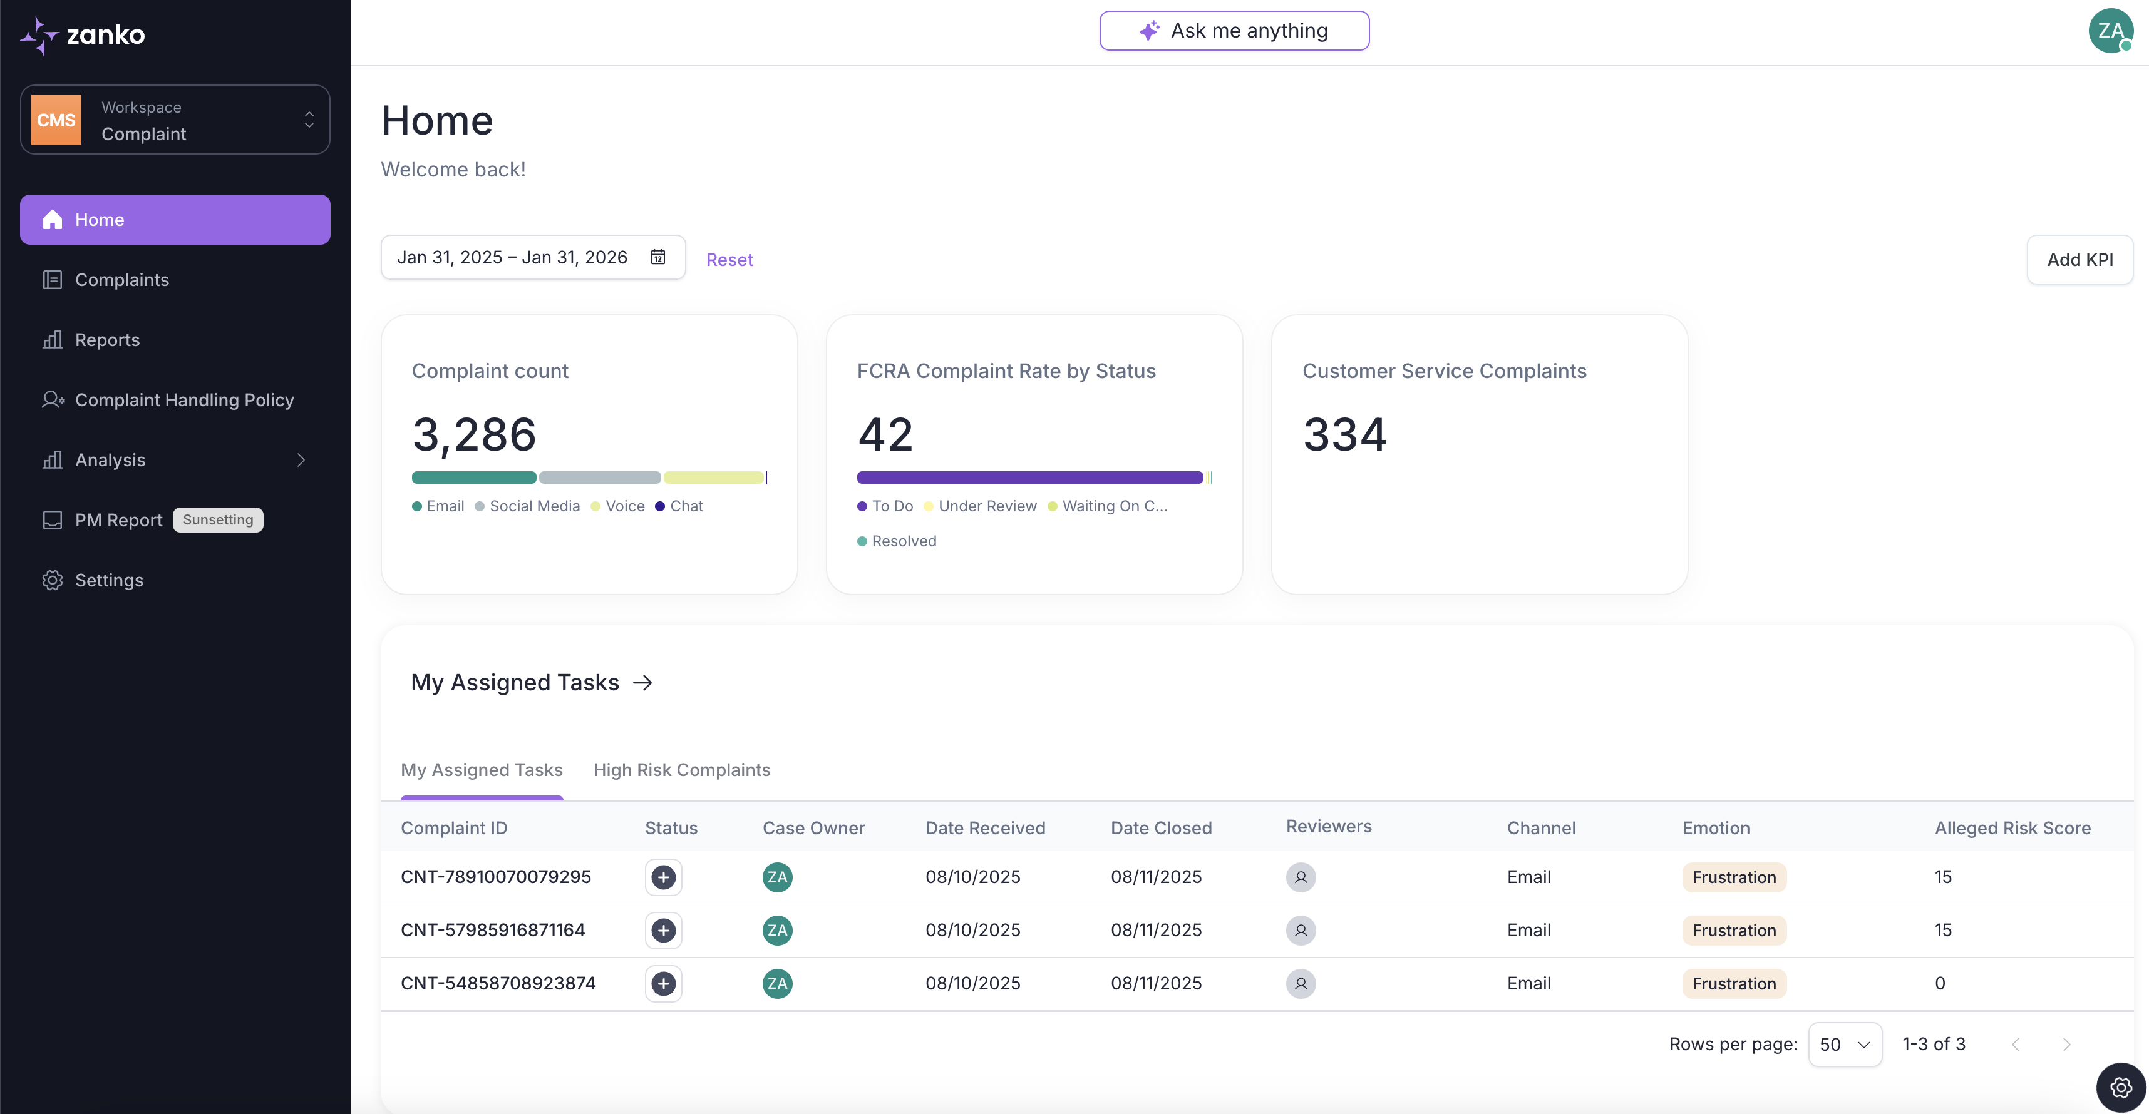Image resolution: width=2149 pixels, height=1114 pixels.
Task: Click the Home sidebar icon
Action: 52,219
